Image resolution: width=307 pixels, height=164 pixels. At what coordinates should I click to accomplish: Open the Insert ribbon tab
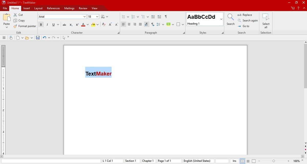tap(27, 8)
